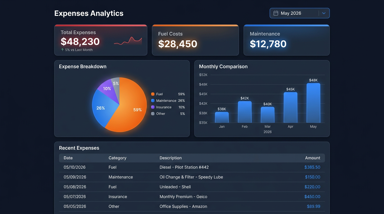
Task: Click '5% vs Last Month' text
Action: (x=79, y=50)
